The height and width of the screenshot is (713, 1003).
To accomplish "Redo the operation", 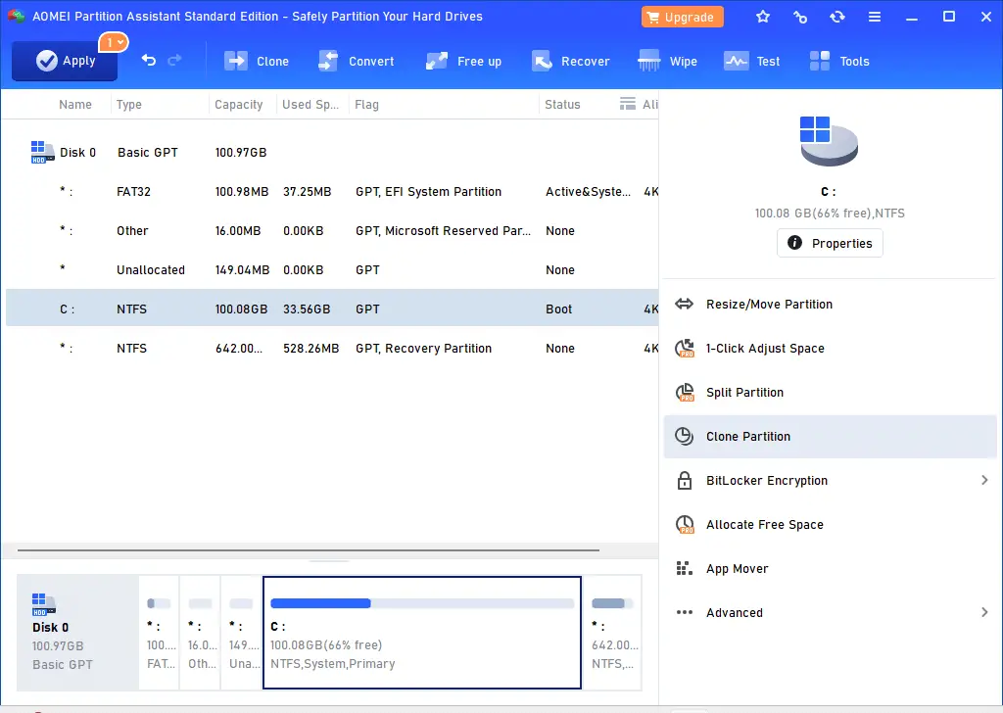I will point(174,60).
